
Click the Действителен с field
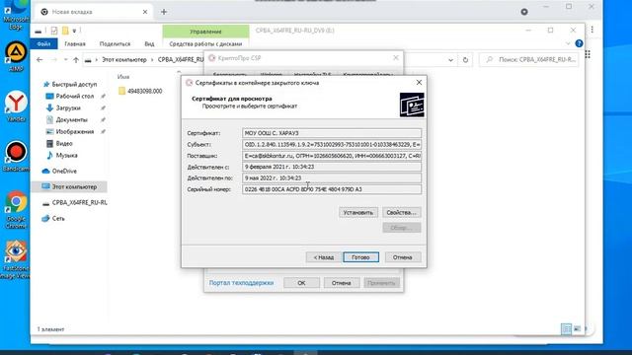pos(332,167)
